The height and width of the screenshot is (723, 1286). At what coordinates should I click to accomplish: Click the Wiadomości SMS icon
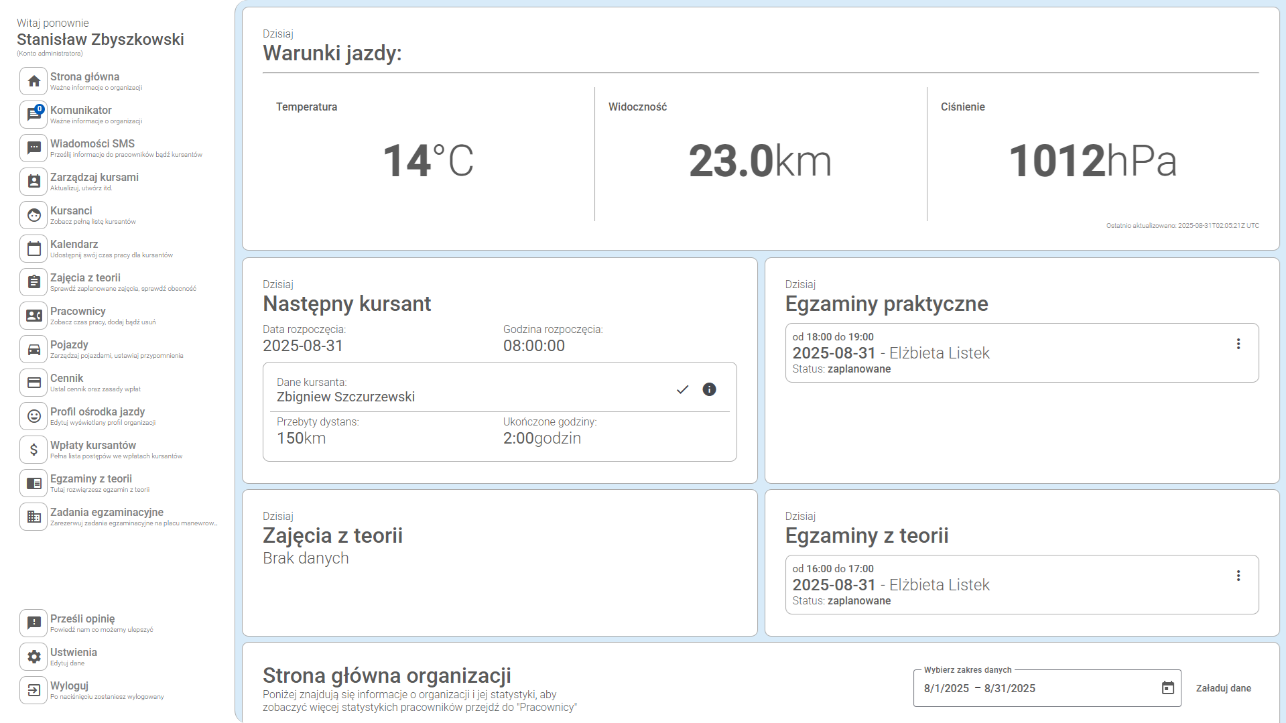pyautogui.click(x=34, y=148)
